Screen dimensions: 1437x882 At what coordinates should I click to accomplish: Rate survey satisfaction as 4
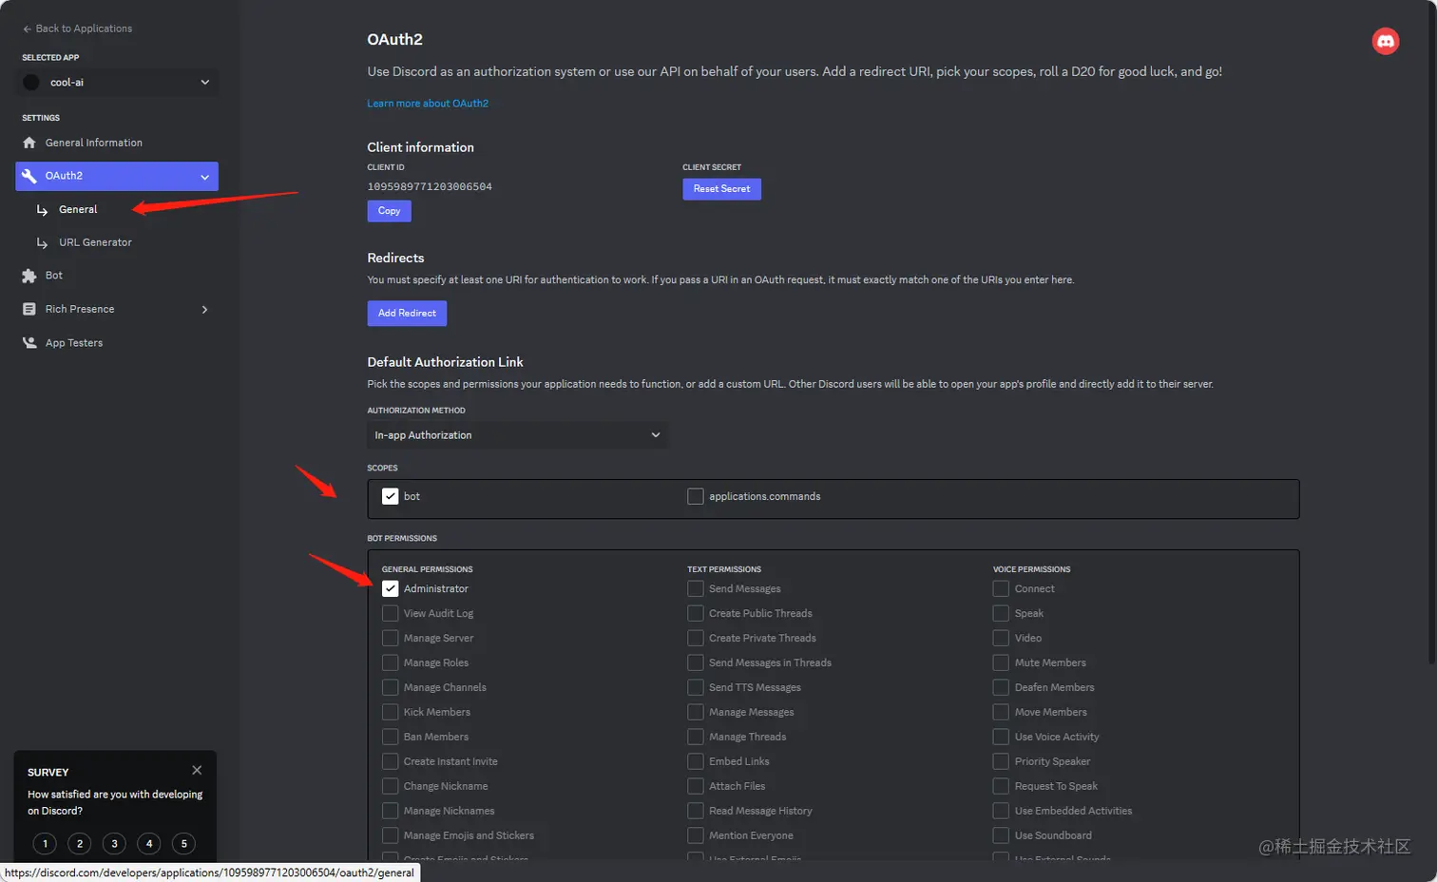pyautogui.click(x=149, y=843)
